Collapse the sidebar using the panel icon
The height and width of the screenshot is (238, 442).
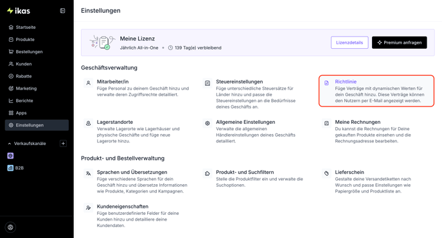point(62,11)
